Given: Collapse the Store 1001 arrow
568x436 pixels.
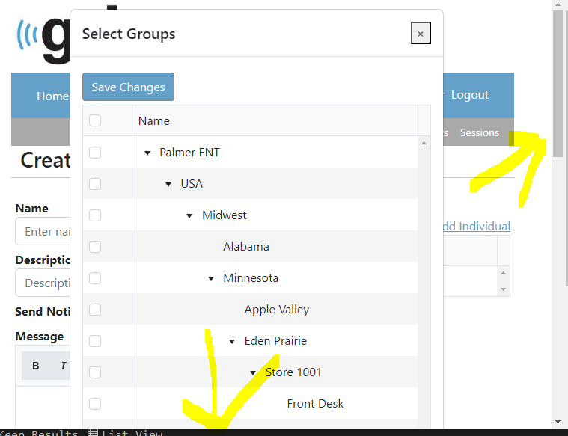Looking at the screenshot, I should (x=254, y=372).
